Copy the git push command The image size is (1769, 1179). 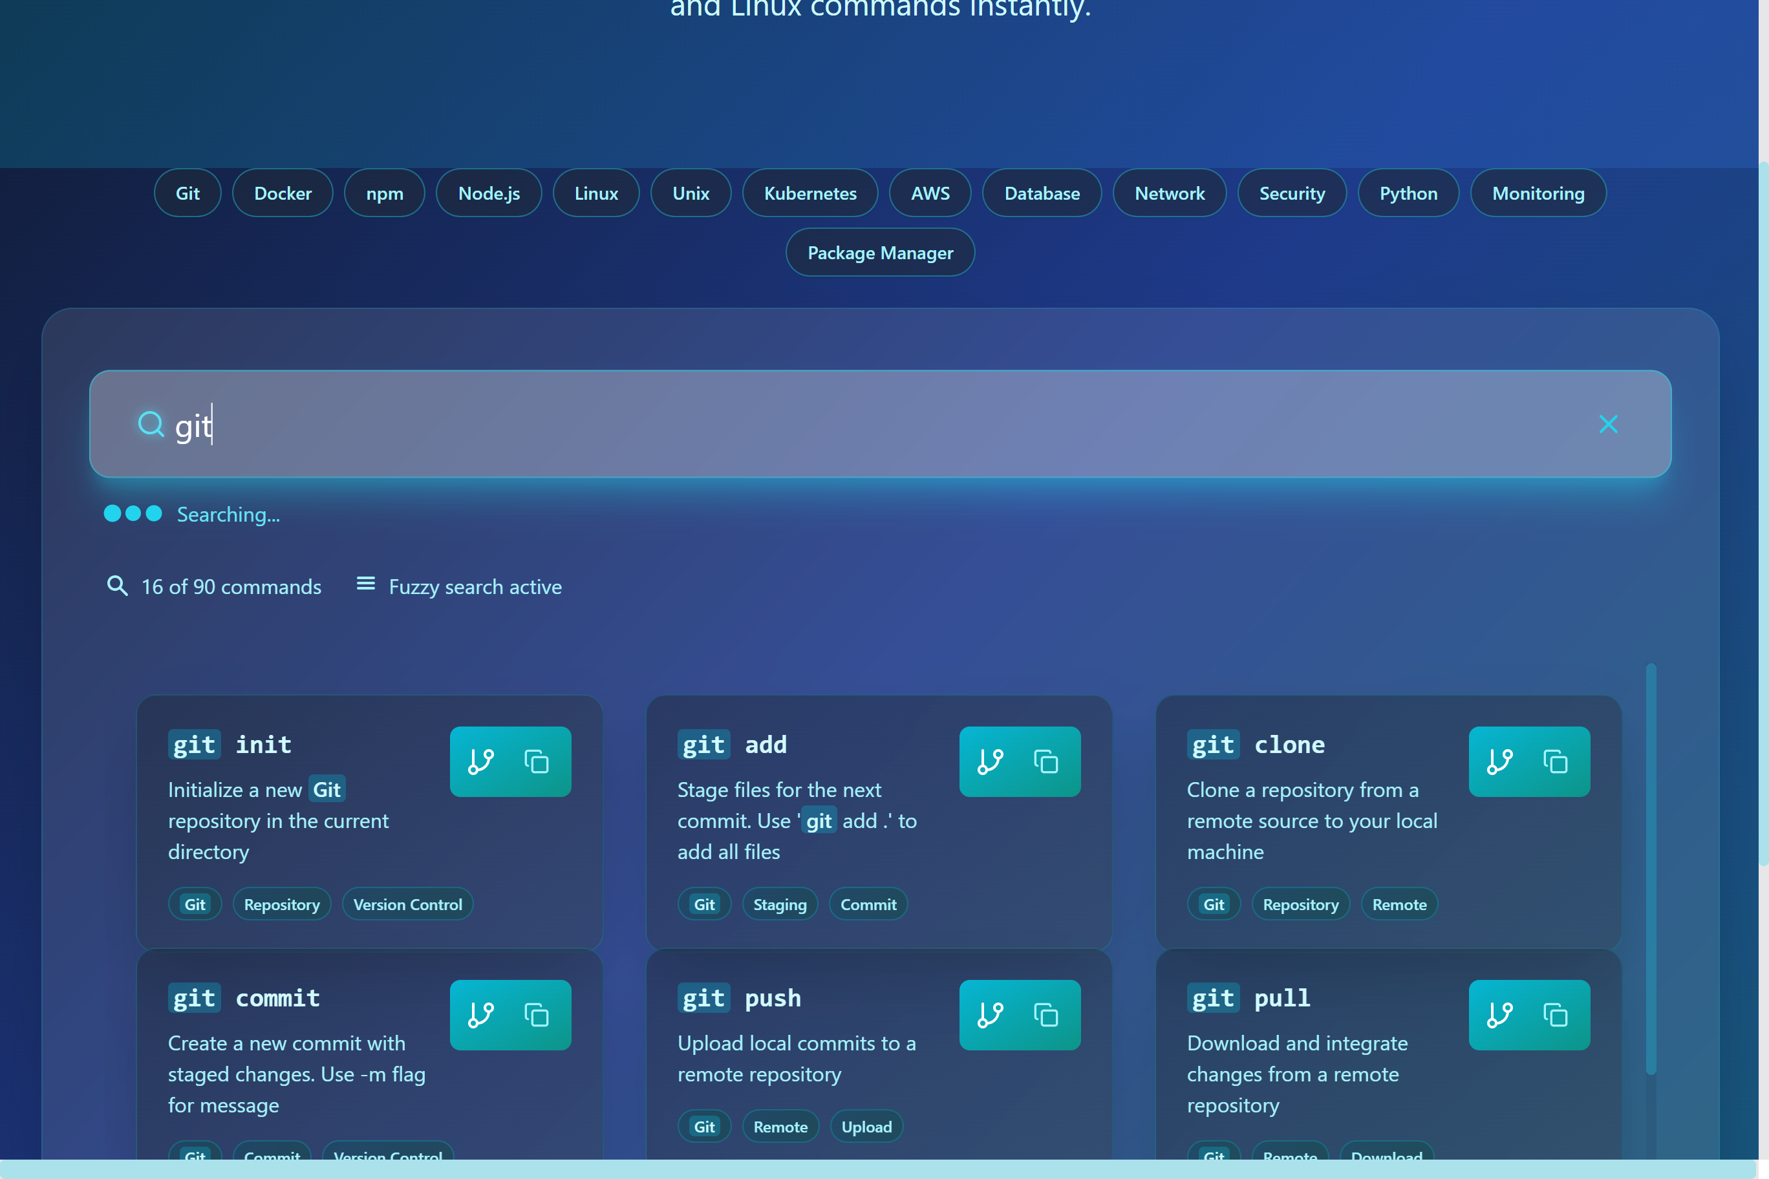(1047, 1014)
